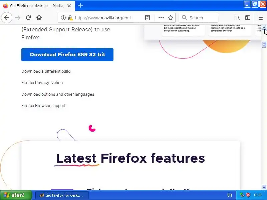
Task: Click the red security shield tray icon
Action: tap(248, 195)
